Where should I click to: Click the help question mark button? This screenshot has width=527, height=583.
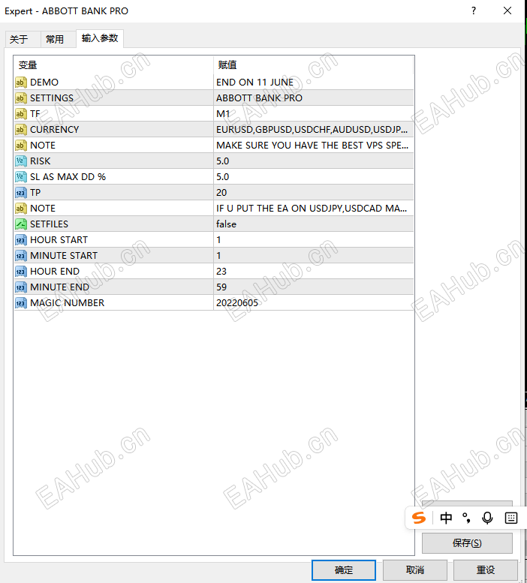[474, 11]
